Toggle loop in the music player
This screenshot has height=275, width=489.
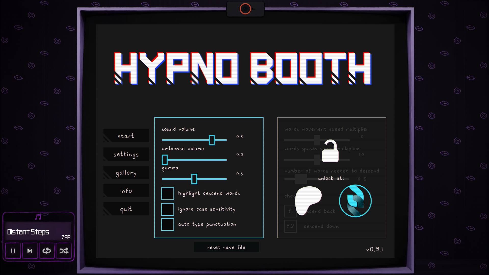pos(47,251)
